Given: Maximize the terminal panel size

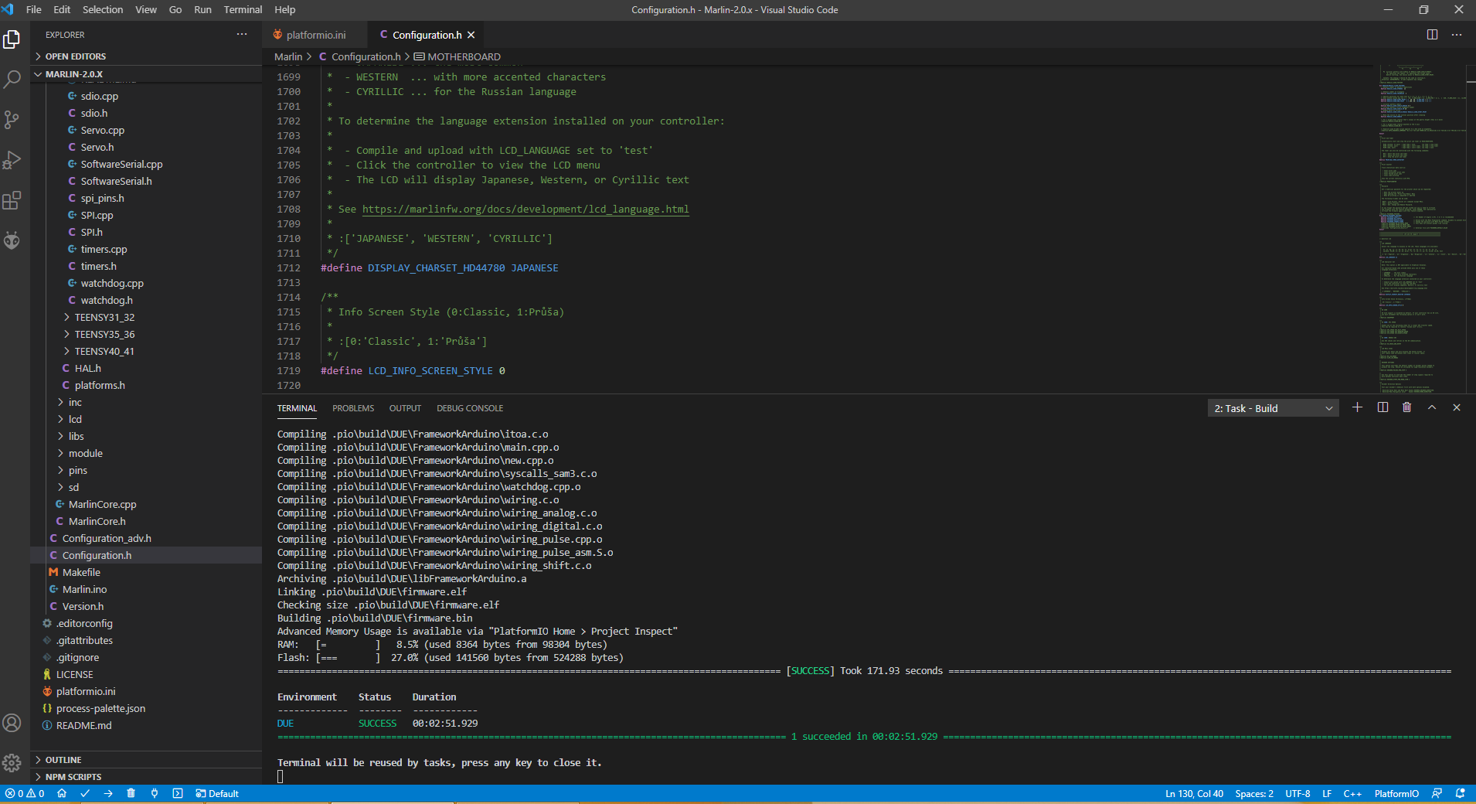Looking at the screenshot, I should click(1431, 407).
